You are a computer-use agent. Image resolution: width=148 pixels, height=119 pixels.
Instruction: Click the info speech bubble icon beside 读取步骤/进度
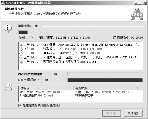(x=8, y=28)
